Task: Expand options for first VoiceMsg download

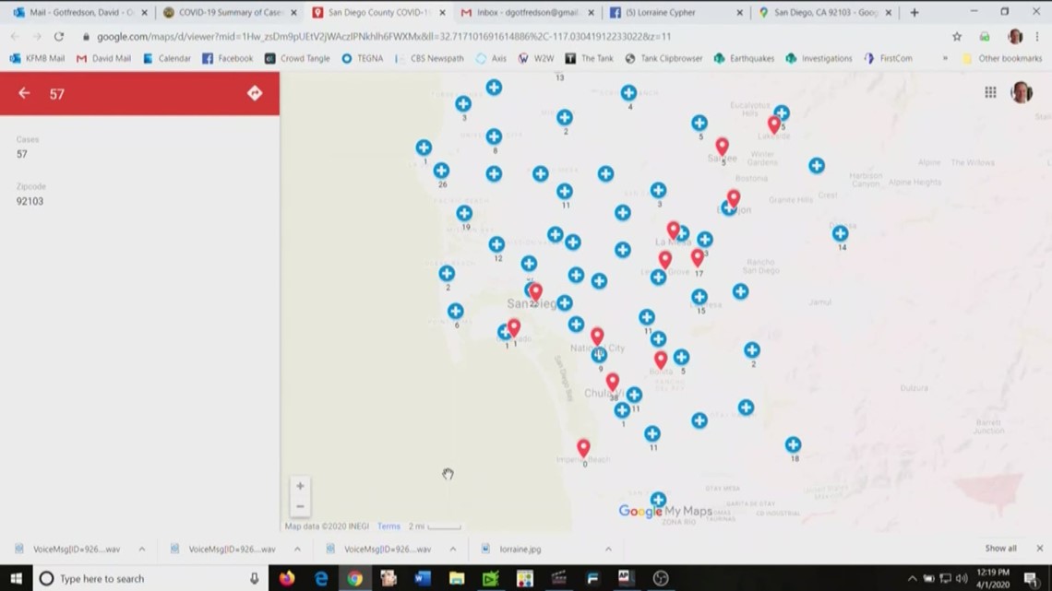Action: coord(142,550)
